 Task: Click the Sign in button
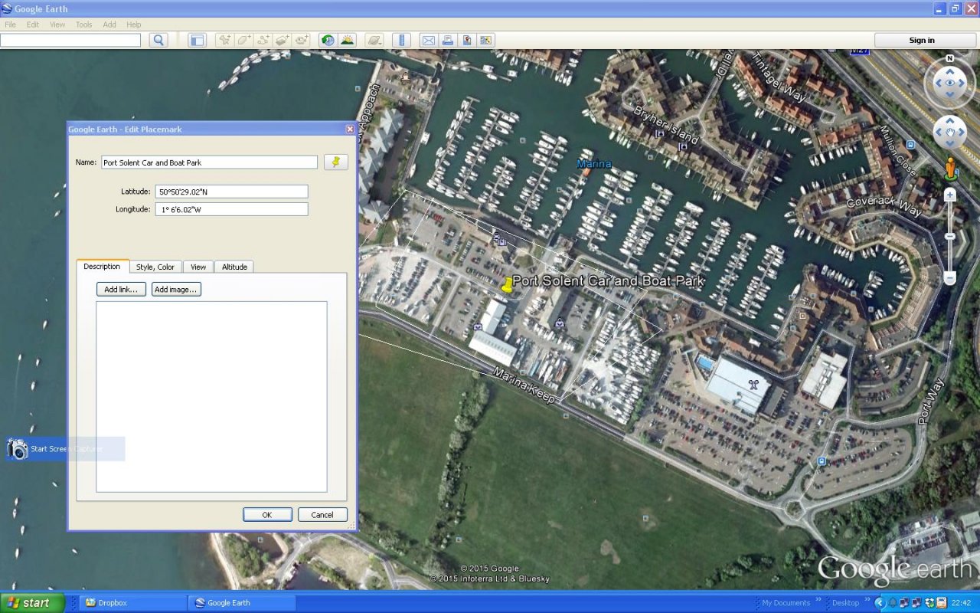click(x=925, y=41)
